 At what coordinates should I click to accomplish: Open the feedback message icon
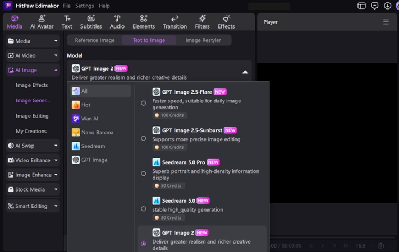[x=374, y=6]
